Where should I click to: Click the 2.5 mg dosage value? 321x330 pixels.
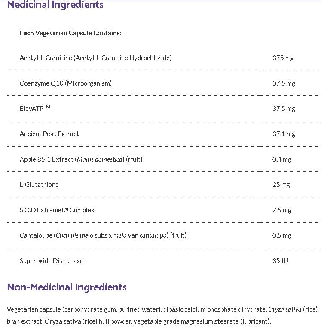pos(281,210)
